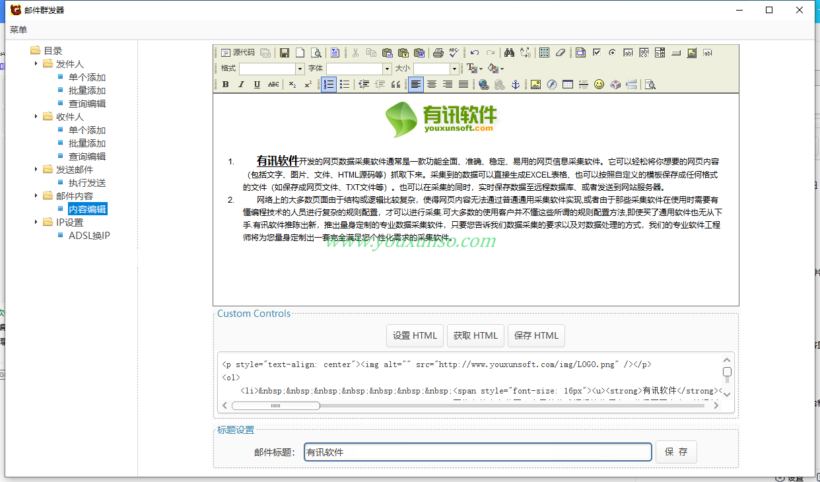Click the Remove Format eraser icon
Viewport: 820px width, 482px height.
pos(561,53)
